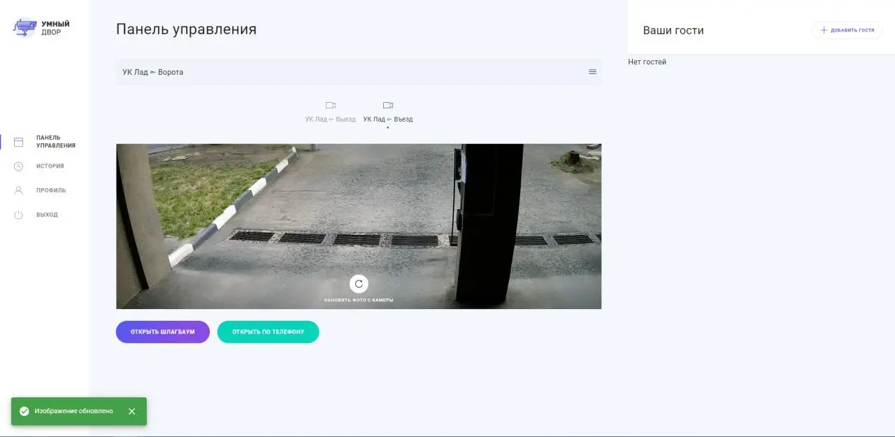Click the camera icon above УК Лад Выезд
This screenshot has height=437, width=895.
(331, 106)
